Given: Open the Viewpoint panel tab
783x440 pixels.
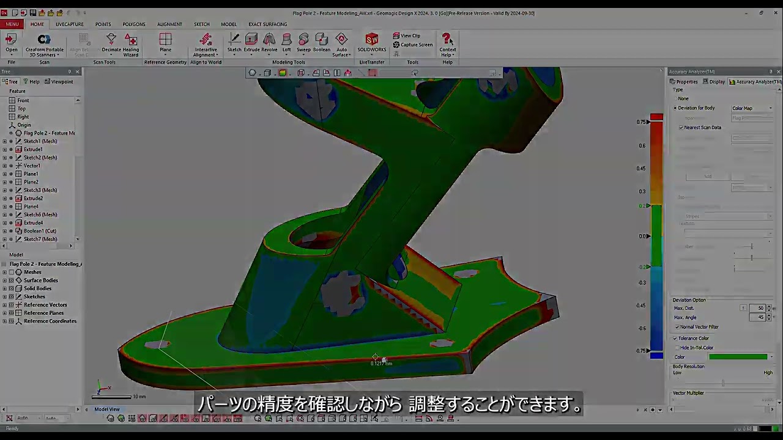Looking at the screenshot, I should [59, 82].
